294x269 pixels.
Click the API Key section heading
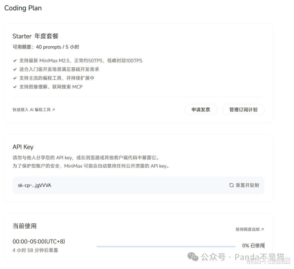coord(23,147)
